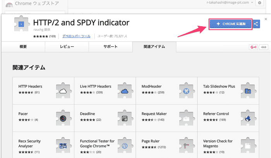Screen dimensions: 271x158
Task: Select the ModHeader extension icon
Action: click(186, 91)
